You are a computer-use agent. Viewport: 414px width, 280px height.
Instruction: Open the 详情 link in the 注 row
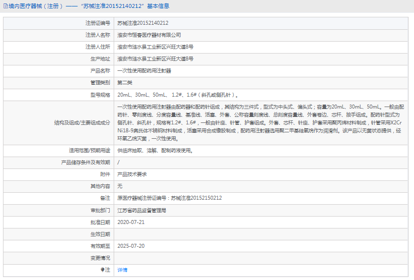tap(122, 270)
